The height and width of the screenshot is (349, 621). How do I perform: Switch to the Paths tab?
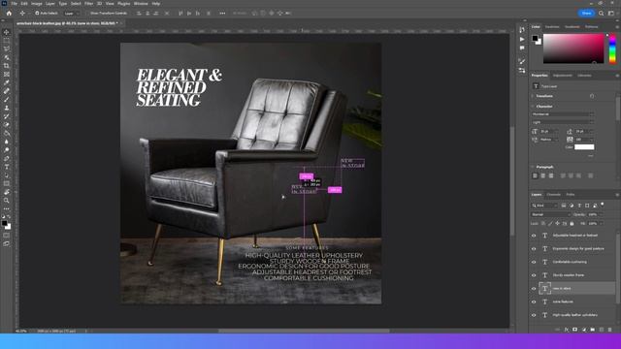[x=571, y=195]
